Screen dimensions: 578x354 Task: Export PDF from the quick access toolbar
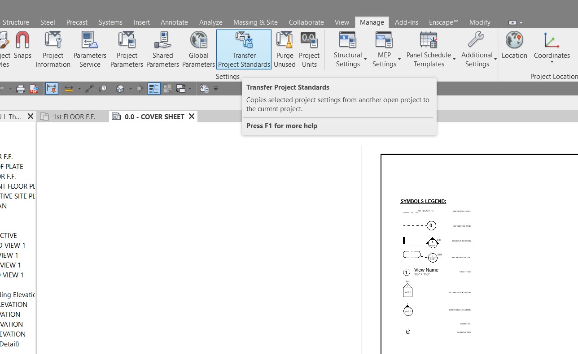pos(33,88)
